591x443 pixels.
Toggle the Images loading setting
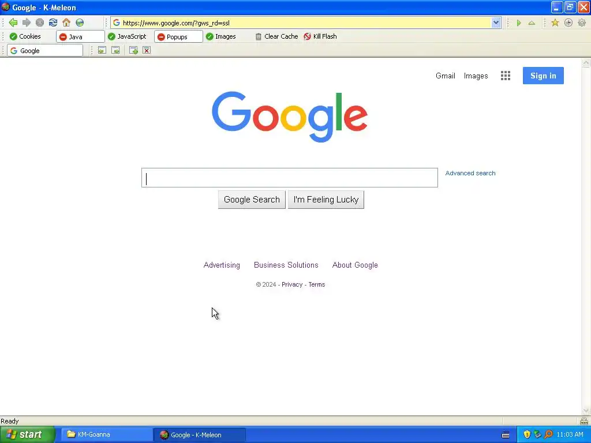[221, 36]
